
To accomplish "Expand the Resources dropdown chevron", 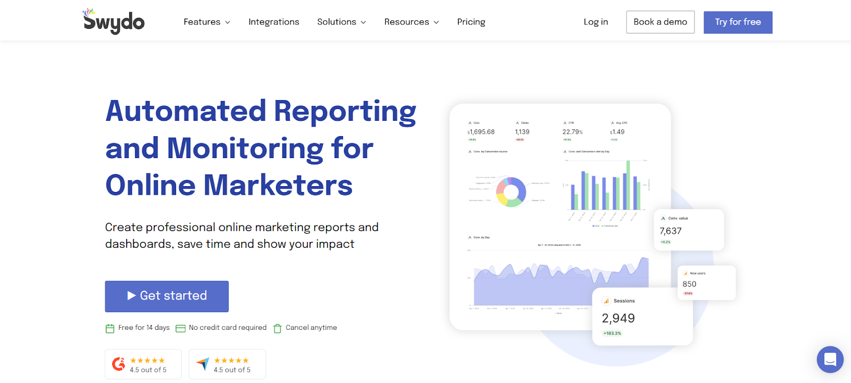I will (436, 22).
